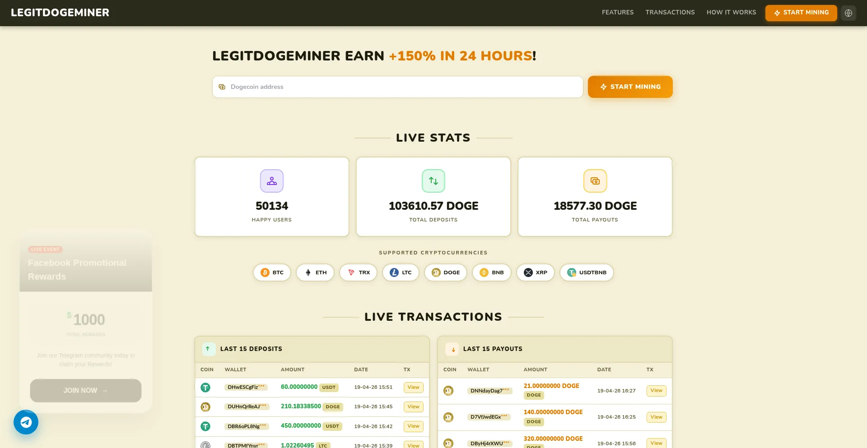
Task: Click payout date 19-04-26 16:27
Action: [616, 391]
